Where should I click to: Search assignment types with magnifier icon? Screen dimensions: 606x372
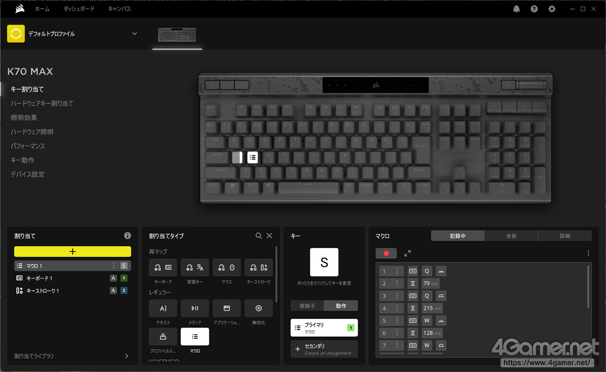(x=259, y=236)
